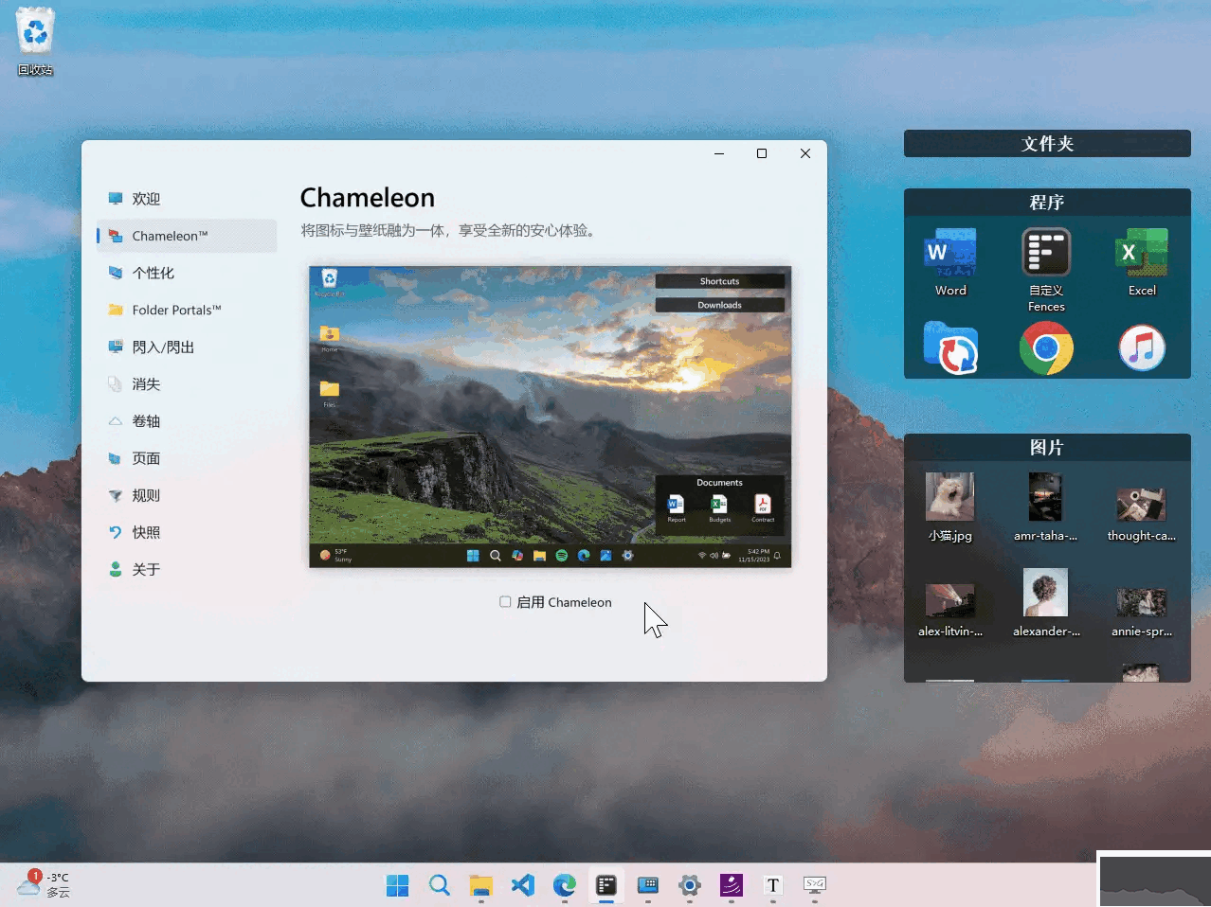Open the music app icon in 程序
This screenshot has height=907, width=1211.
(1142, 348)
